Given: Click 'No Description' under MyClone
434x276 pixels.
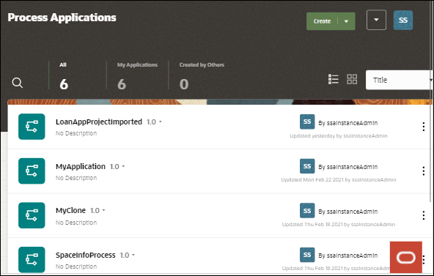Looking at the screenshot, I should [x=76, y=223].
